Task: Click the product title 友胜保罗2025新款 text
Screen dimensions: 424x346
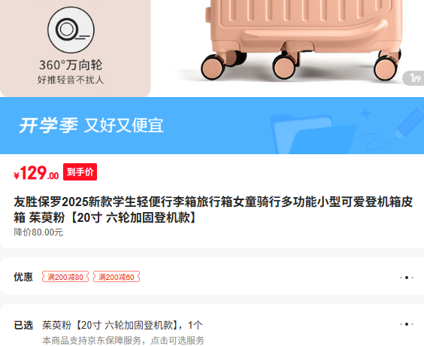Action: (x=213, y=209)
